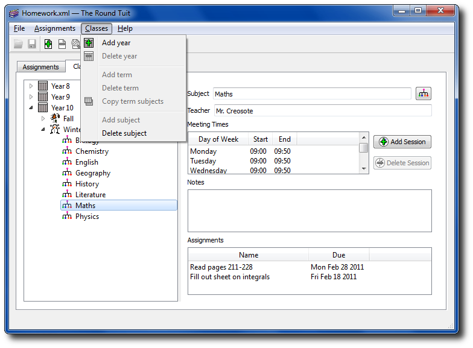Collapse the Year 10 tree node

click(x=31, y=108)
